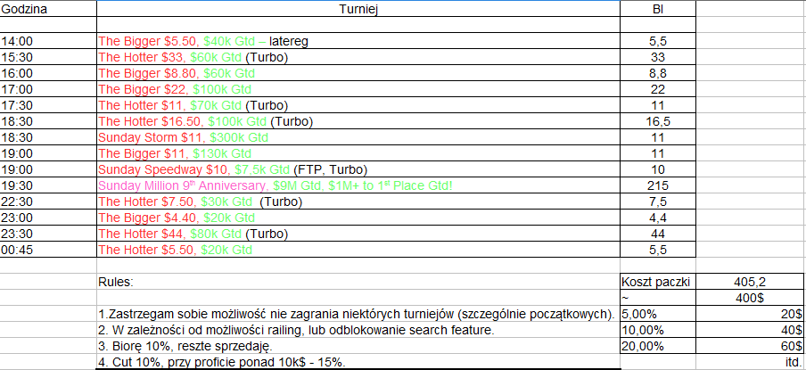
Task: Click the 20$ price cell
Action: click(x=750, y=314)
